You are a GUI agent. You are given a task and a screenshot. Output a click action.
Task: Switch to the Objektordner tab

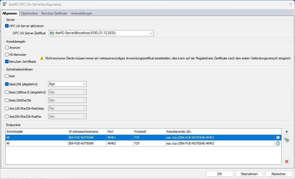pos(30,13)
